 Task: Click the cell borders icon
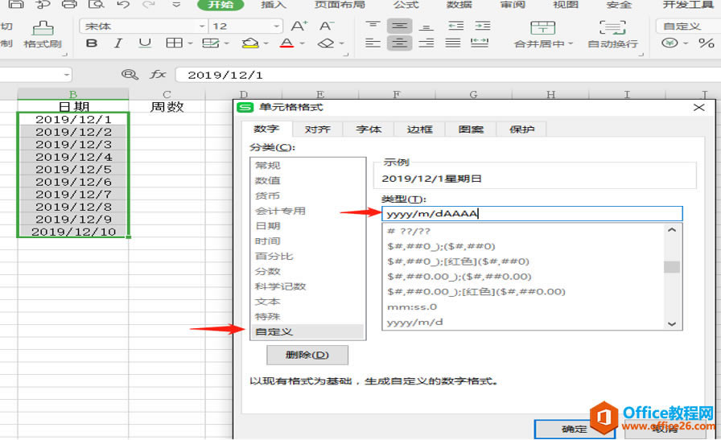(x=174, y=43)
